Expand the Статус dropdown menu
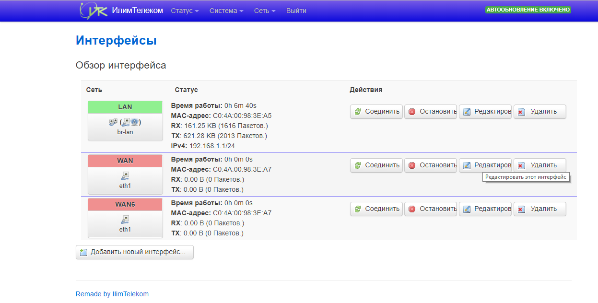The width and height of the screenshot is (598, 303). (185, 11)
